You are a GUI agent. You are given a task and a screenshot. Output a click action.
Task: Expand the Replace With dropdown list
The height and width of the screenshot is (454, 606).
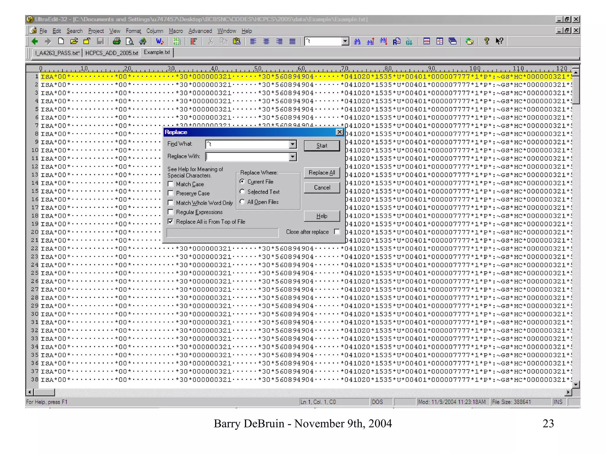[292, 157]
